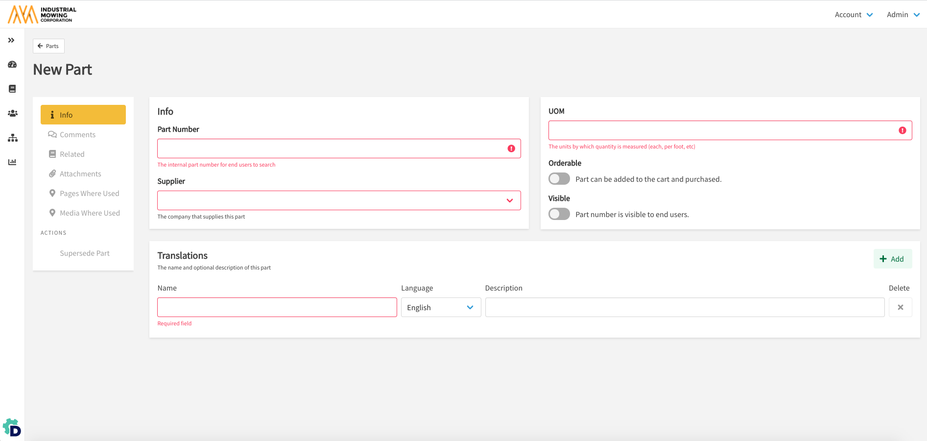Turn on the Visible toggle
927x441 pixels.
559,214
